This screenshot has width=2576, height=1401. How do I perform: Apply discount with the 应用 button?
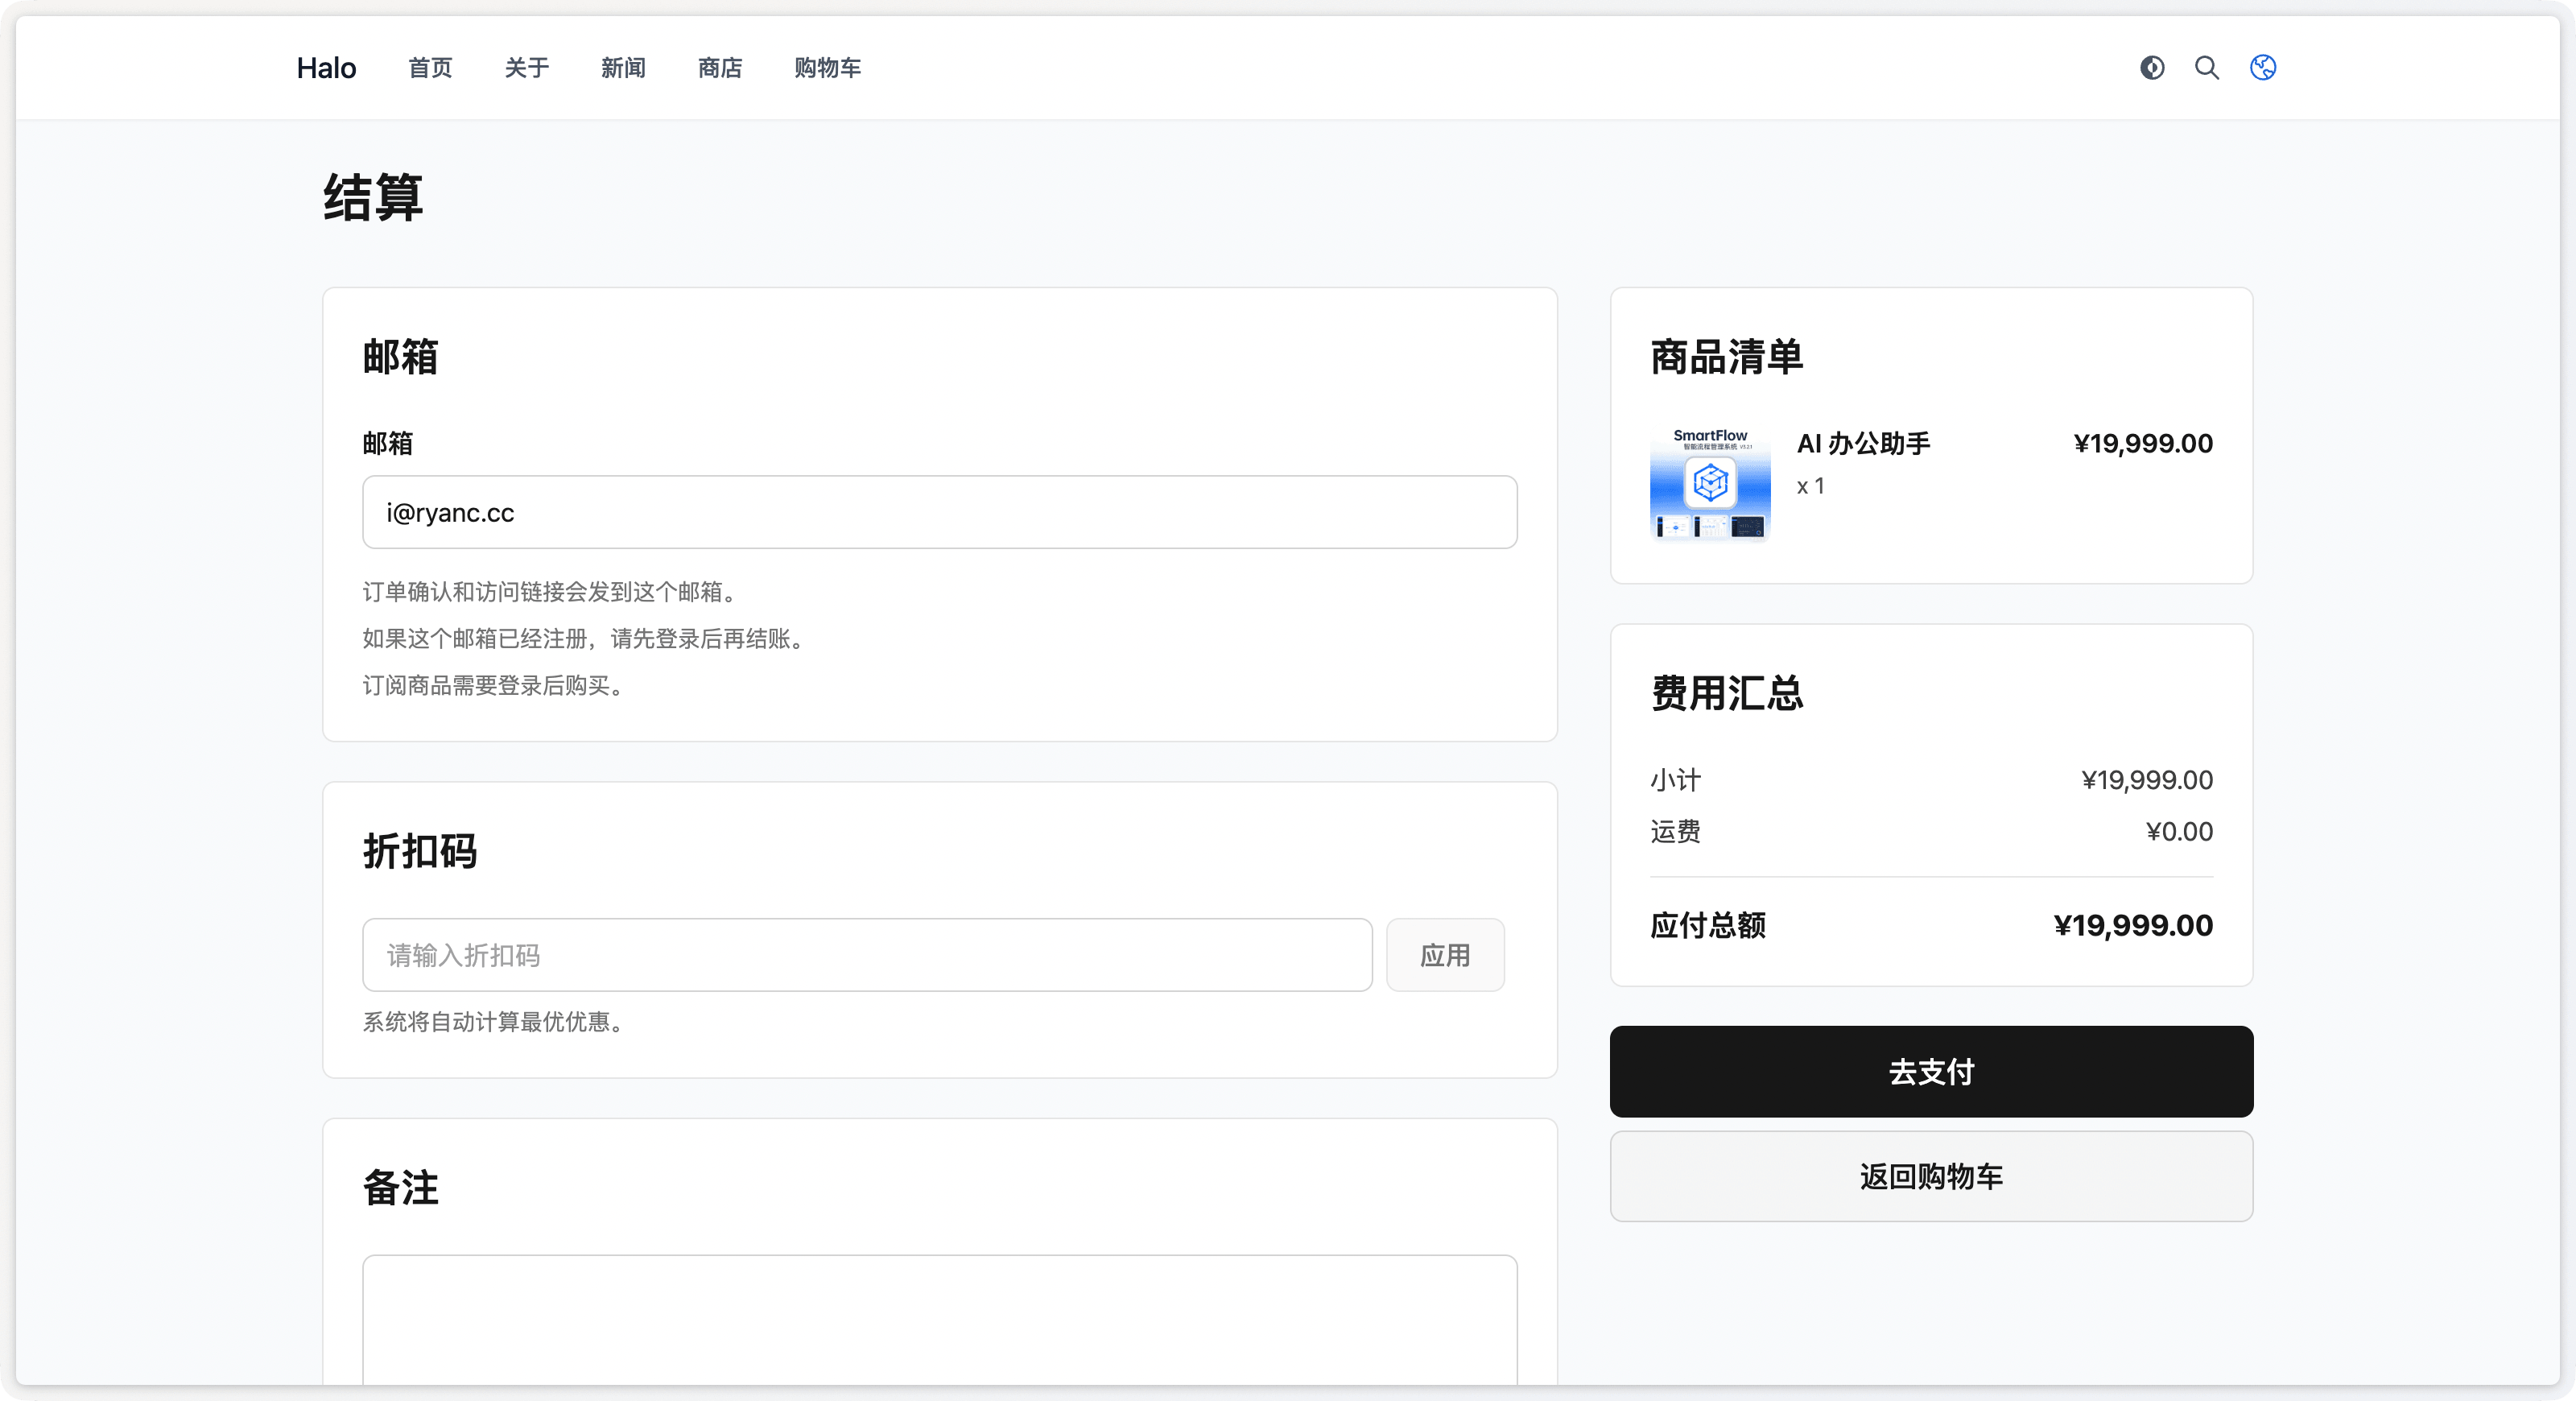pyautogui.click(x=1445, y=955)
